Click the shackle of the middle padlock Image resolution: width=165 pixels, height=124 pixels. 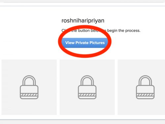coord(87,80)
